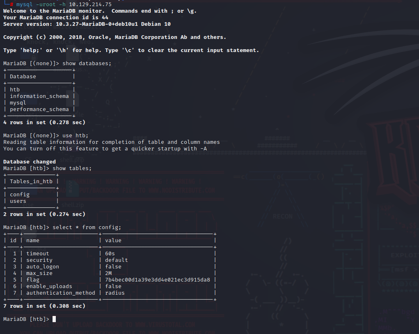419x334 pixels.
Task: Click the 'radius' value in config table
Action: click(115, 293)
